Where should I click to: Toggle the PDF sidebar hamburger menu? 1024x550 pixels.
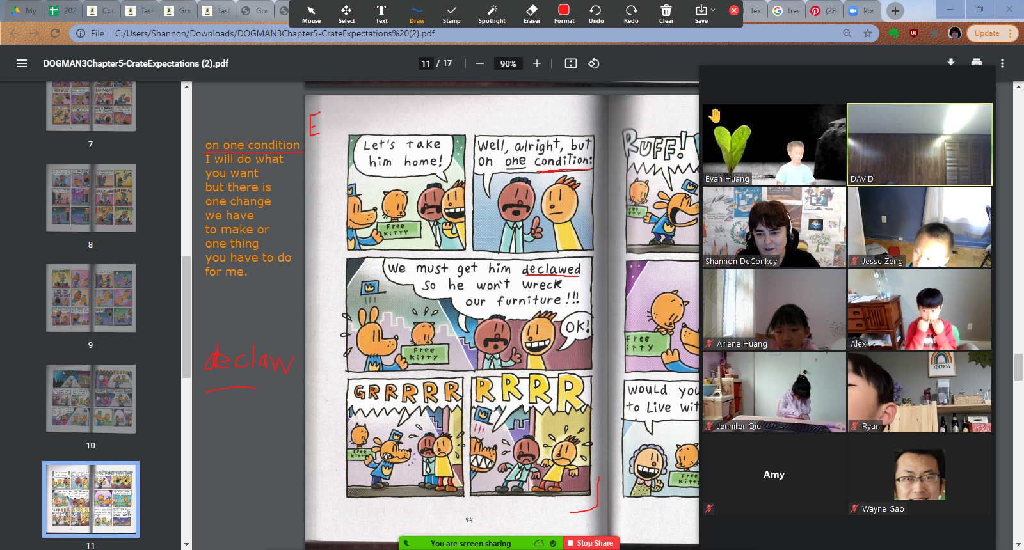(x=22, y=63)
